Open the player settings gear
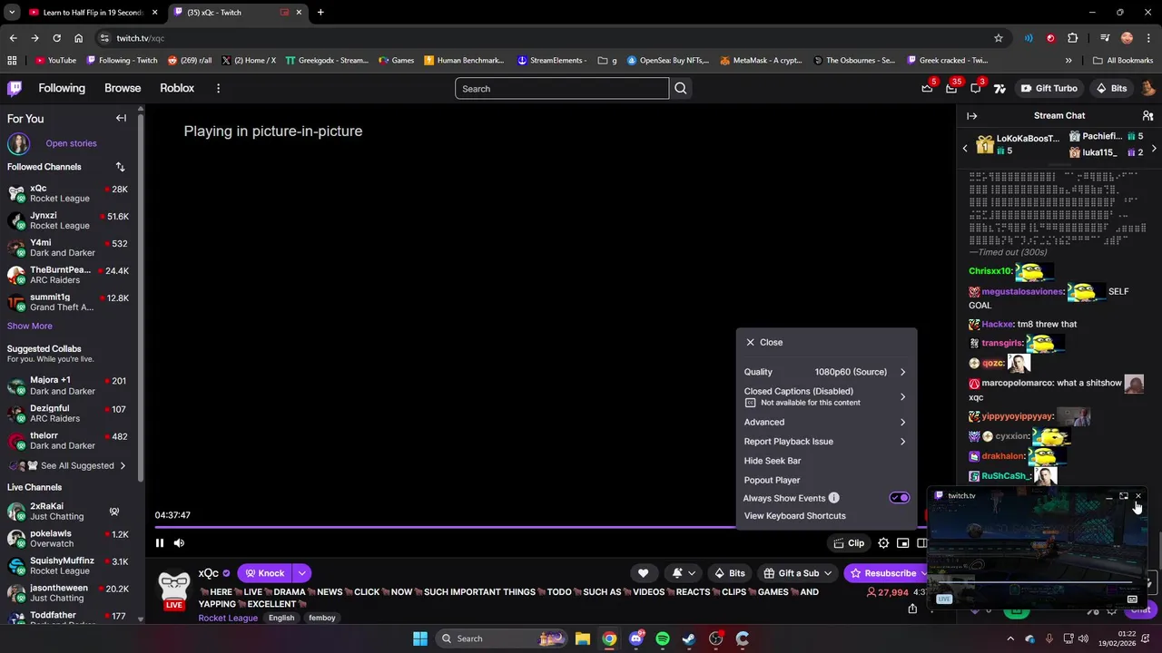 pos(883,543)
